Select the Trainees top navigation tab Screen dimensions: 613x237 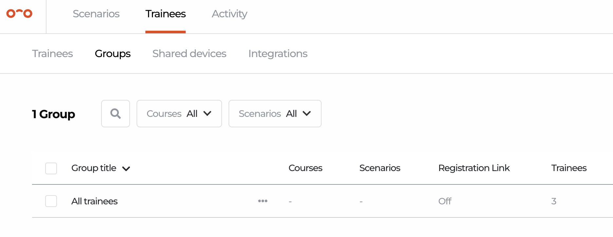165,14
